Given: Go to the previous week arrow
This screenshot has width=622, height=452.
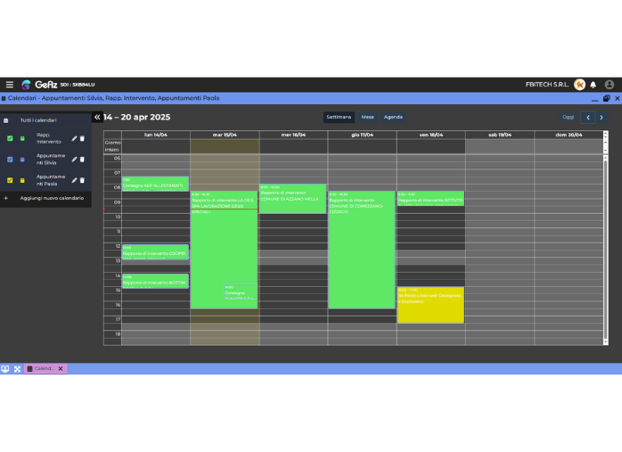Looking at the screenshot, I should [587, 117].
